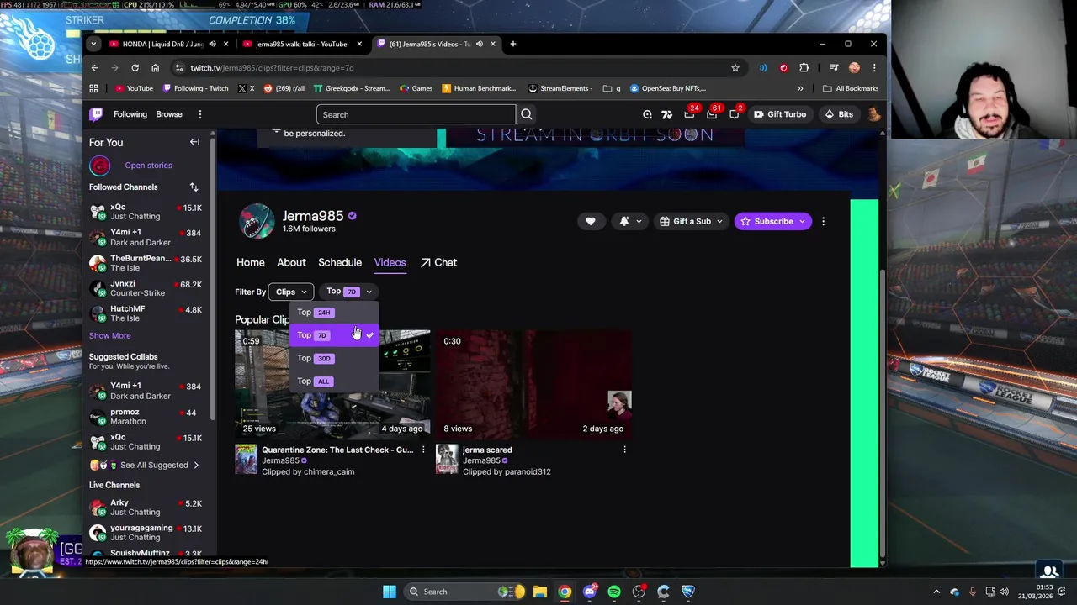The image size is (1077, 605).
Task: Click Chrome icon in taskbar
Action: pos(565,592)
